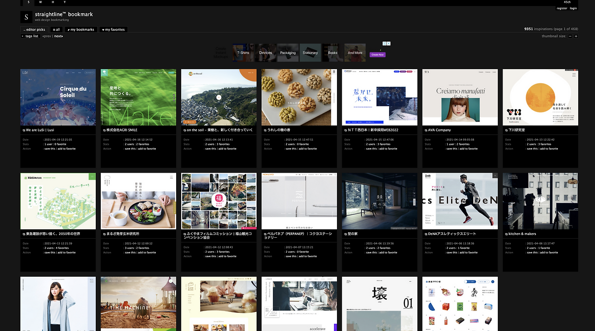
Task: Switch to the all tab
Action: point(56,30)
